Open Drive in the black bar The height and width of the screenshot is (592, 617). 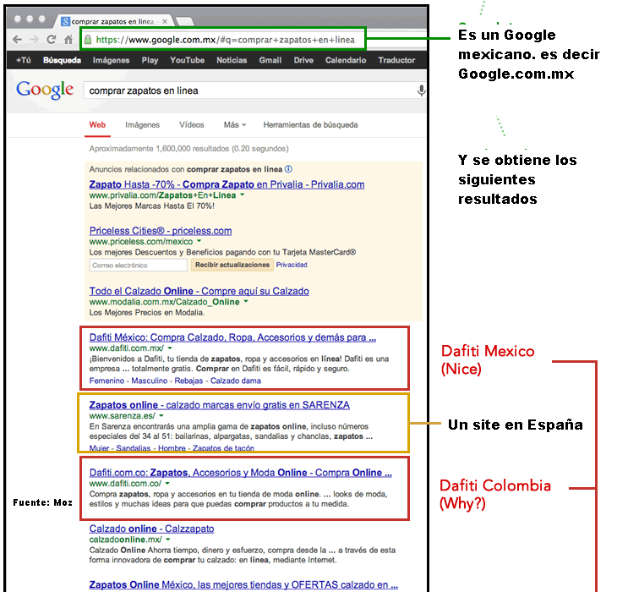pyautogui.click(x=303, y=60)
